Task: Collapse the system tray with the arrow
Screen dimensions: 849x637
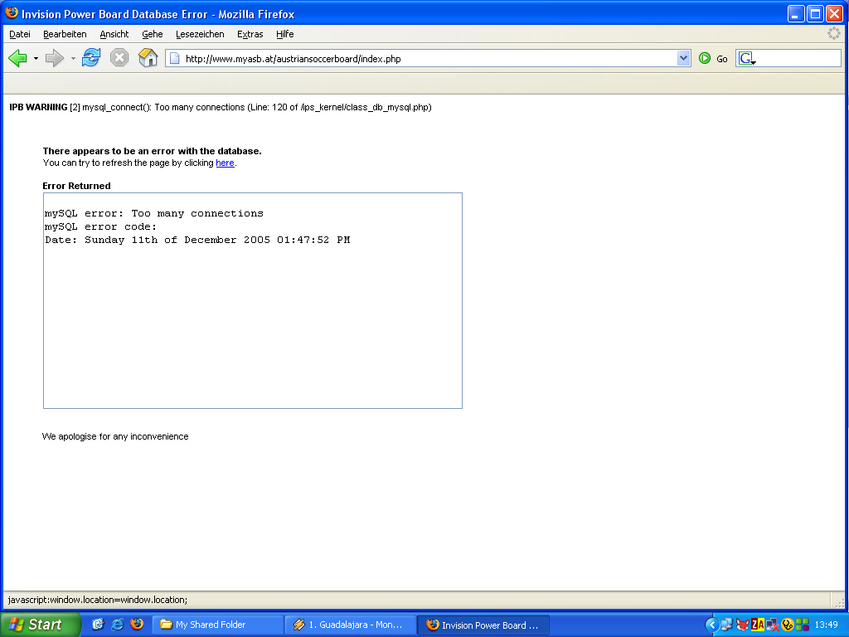Action: (712, 625)
